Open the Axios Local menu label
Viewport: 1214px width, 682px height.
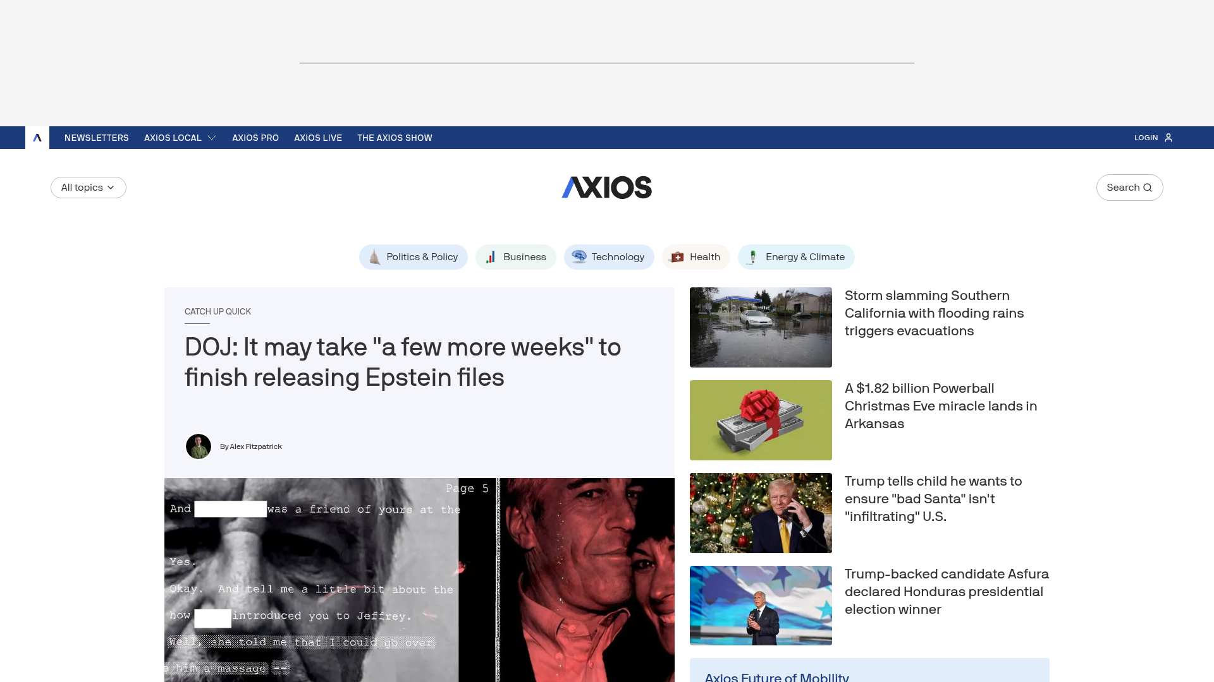coord(173,138)
